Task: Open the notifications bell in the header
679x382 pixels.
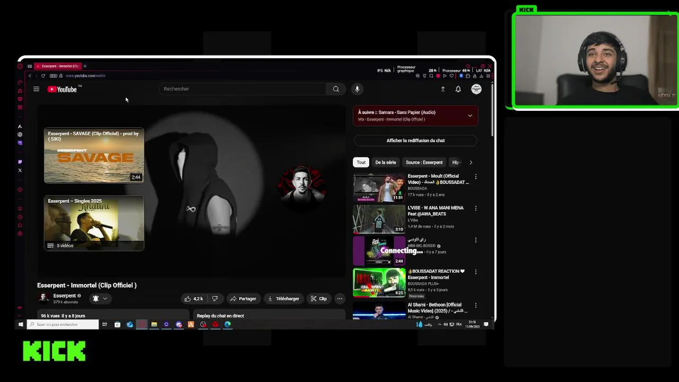Action: (x=458, y=89)
